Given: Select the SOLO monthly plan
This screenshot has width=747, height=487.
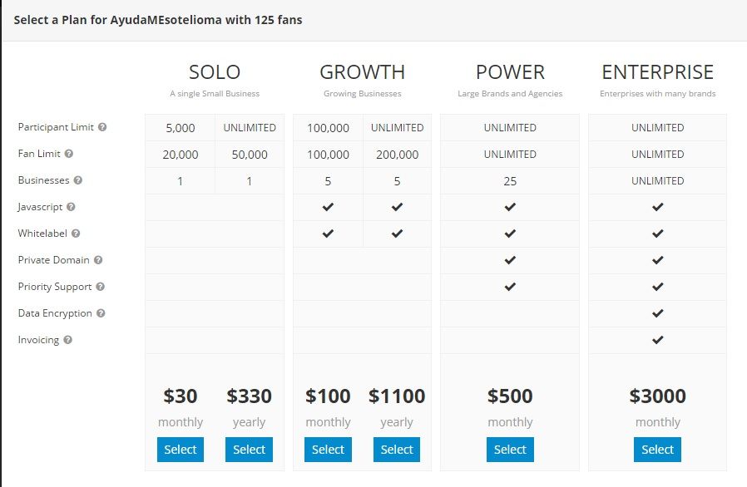Looking at the screenshot, I should coord(181,449).
